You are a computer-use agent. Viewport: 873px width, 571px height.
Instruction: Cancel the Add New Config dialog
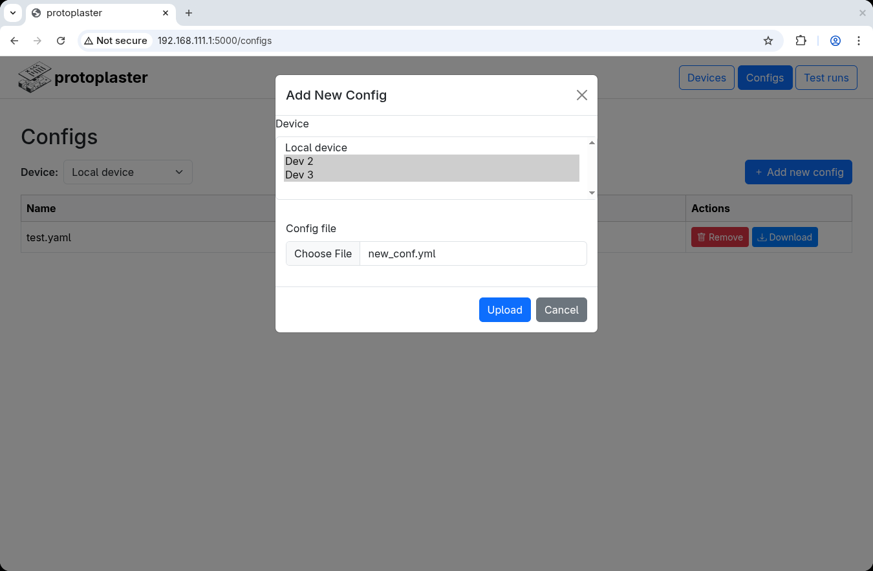561,310
